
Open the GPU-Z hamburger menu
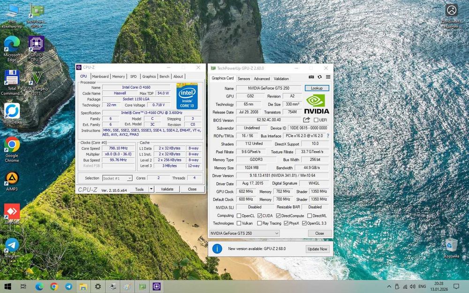point(328,77)
